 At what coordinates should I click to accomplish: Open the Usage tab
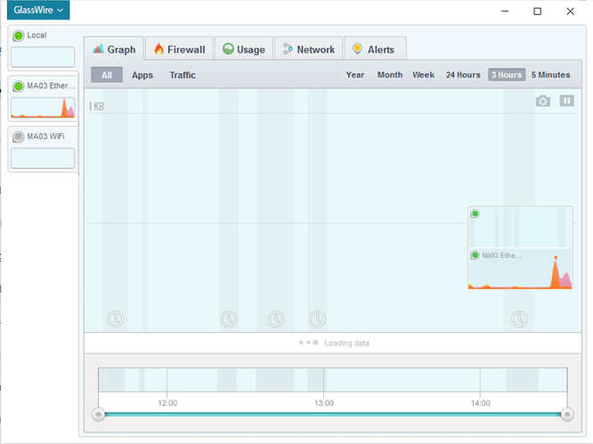coord(241,50)
